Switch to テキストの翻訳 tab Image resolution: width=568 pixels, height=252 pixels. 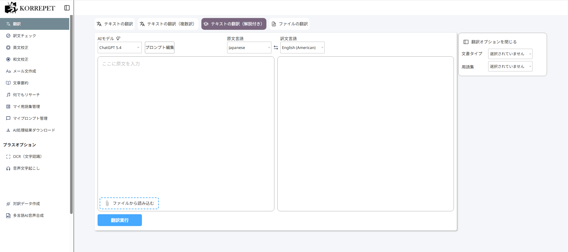click(x=115, y=24)
